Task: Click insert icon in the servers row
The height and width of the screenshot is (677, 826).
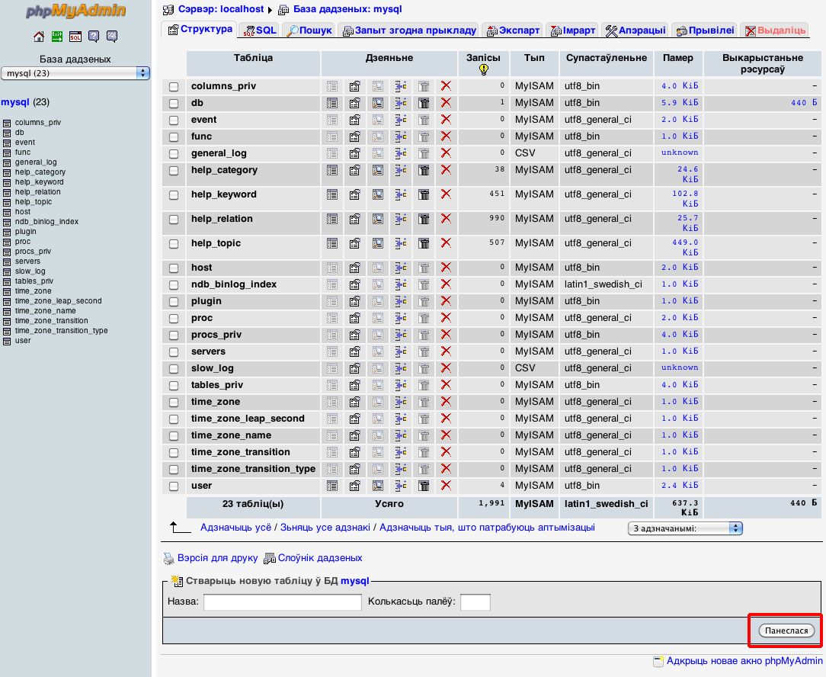Action: click(401, 351)
